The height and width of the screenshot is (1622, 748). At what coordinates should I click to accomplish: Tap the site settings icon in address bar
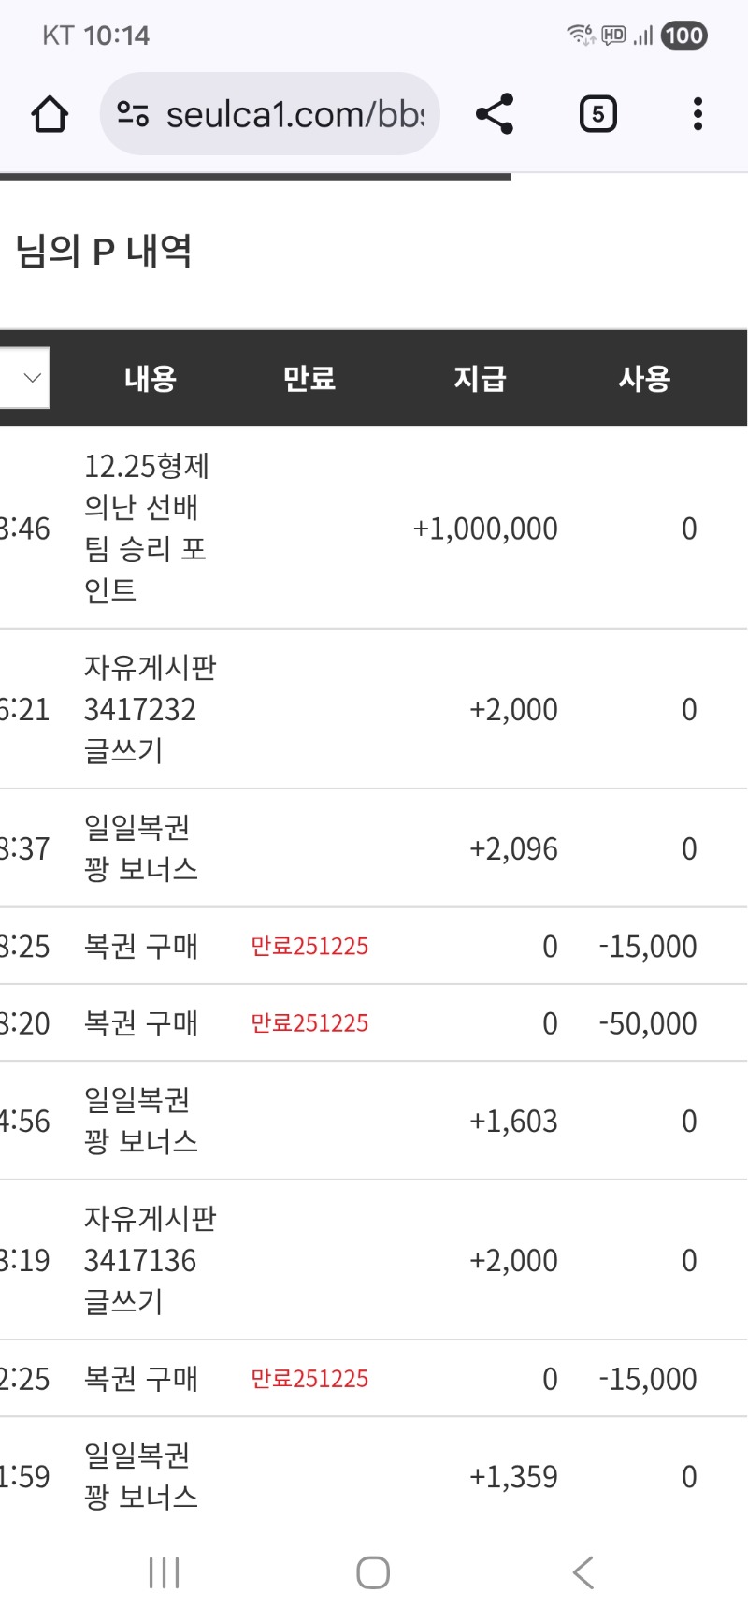coord(133,115)
